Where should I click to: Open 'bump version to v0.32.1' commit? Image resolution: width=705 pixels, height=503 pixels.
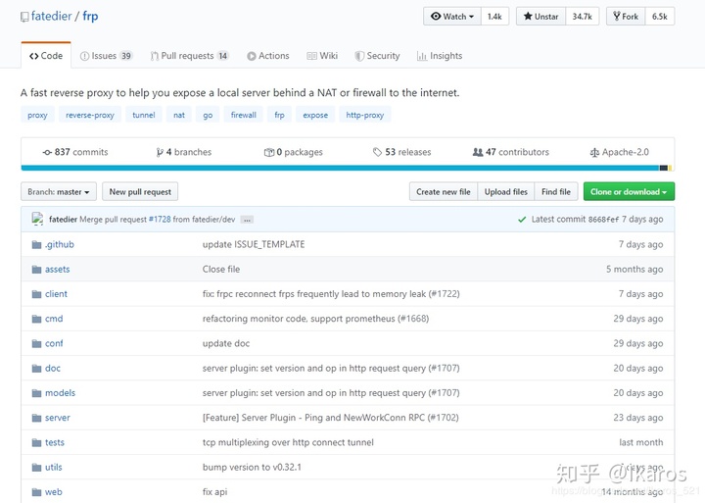coord(252,468)
